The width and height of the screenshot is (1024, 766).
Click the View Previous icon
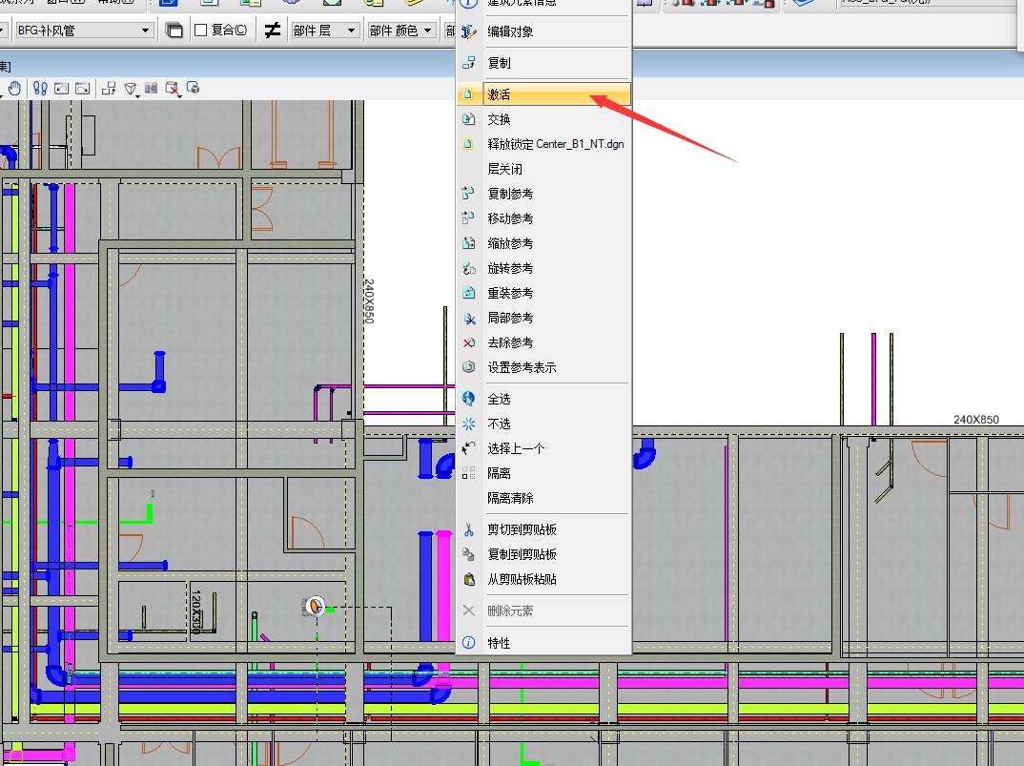62,89
